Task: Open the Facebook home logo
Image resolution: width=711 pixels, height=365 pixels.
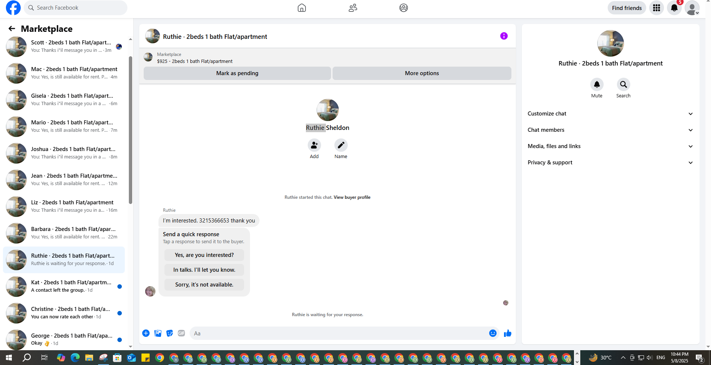Action: pyautogui.click(x=13, y=8)
